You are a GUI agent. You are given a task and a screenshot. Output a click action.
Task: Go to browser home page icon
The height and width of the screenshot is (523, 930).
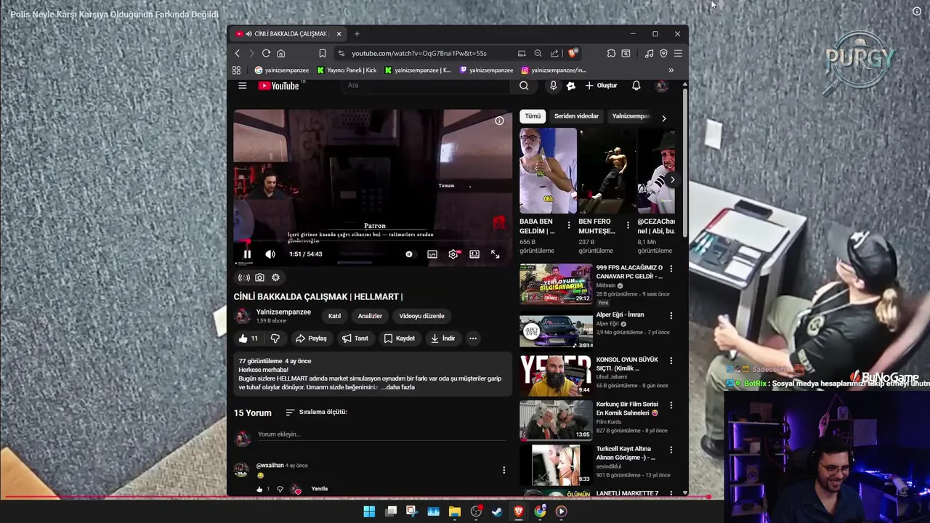click(280, 53)
